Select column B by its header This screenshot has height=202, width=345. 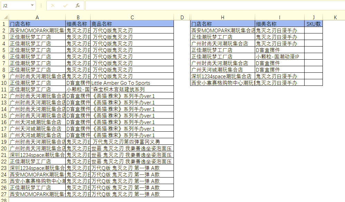pos(78,17)
